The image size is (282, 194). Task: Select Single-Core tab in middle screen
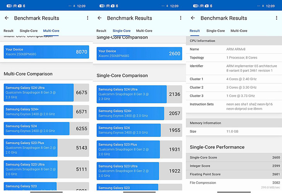122,31
